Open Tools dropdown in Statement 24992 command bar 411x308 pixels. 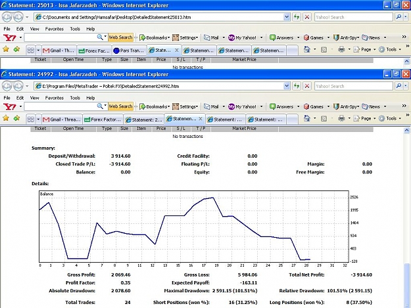pyautogui.click(x=391, y=119)
